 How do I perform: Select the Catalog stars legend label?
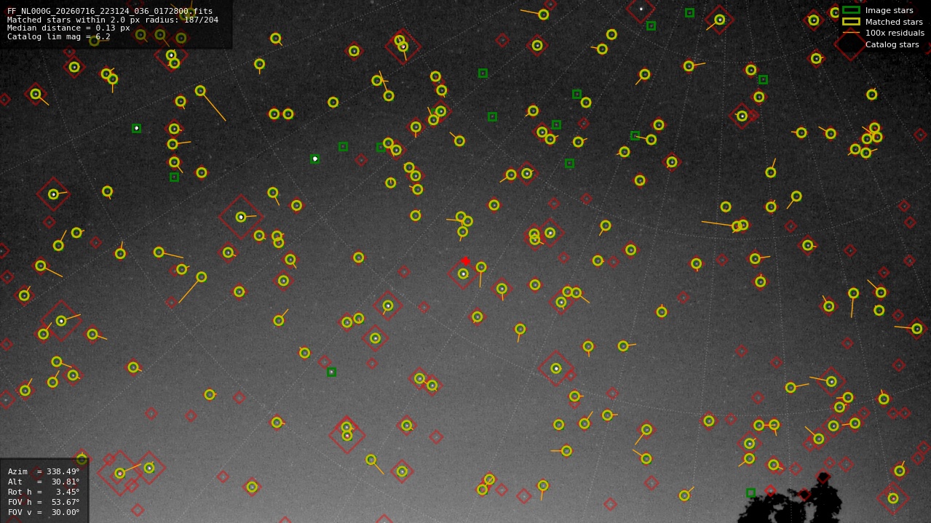(x=892, y=44)
